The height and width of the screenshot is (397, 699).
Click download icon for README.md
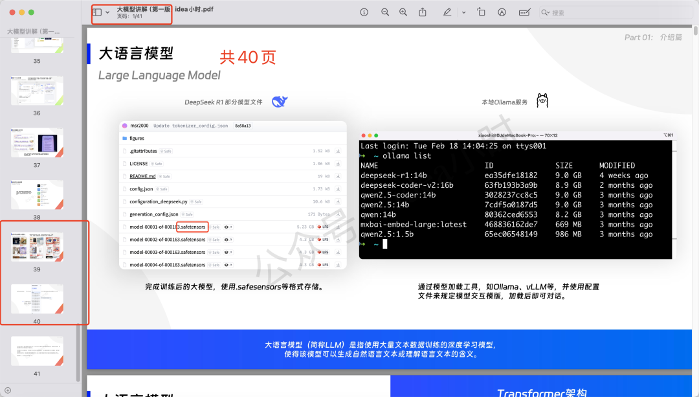click(338, 176)
